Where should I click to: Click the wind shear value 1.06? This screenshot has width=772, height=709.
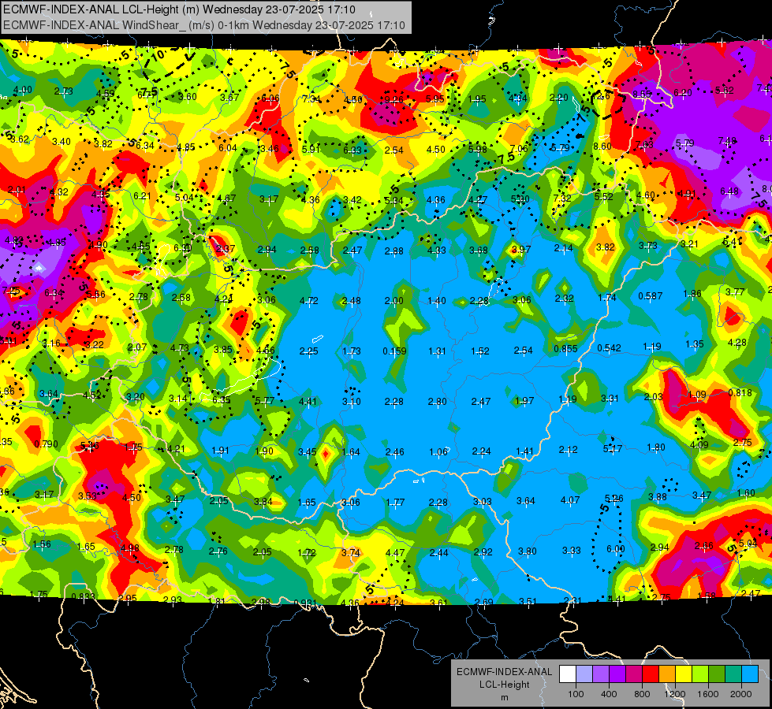click(438, 451)
